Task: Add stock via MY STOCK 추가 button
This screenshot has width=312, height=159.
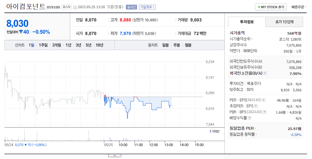Action: [271, 7]
